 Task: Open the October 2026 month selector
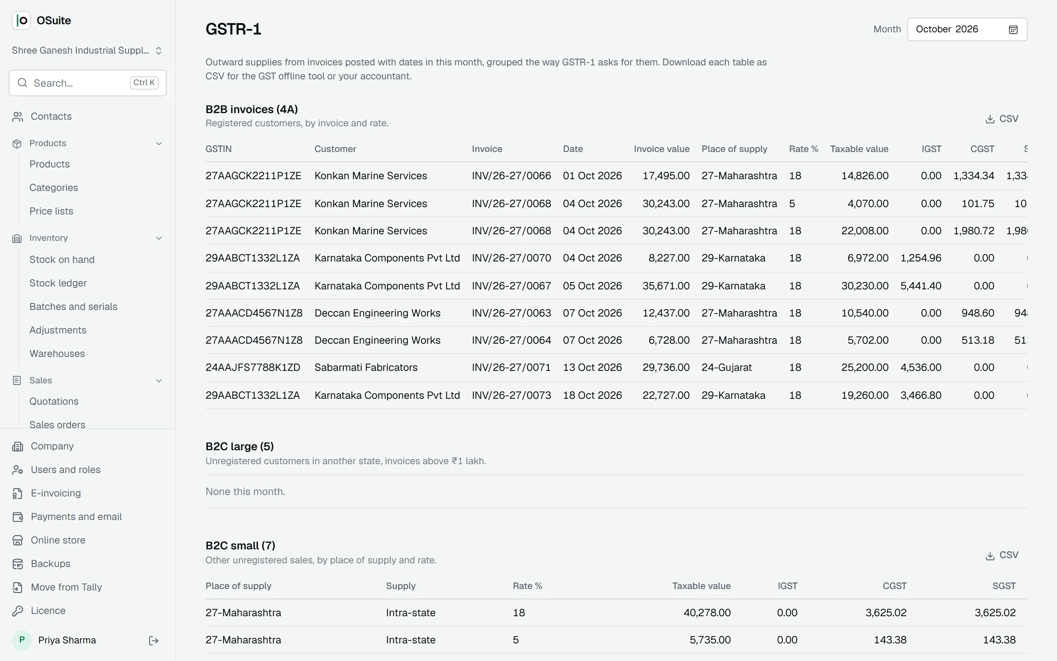coord(967,29)
